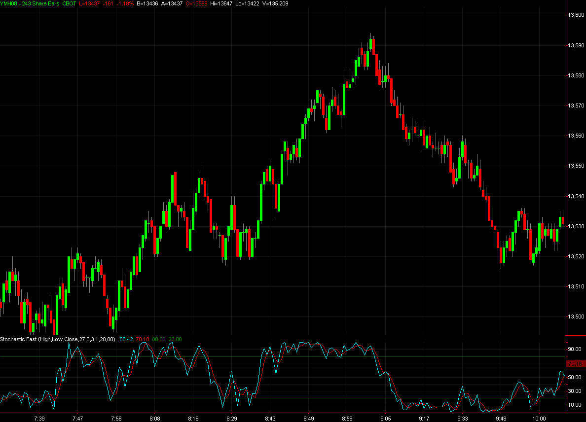Screen dimensions: 586x422
Task: Click the 13,570 price axis label
Action: pyautogui.click(x=576, y=105)
